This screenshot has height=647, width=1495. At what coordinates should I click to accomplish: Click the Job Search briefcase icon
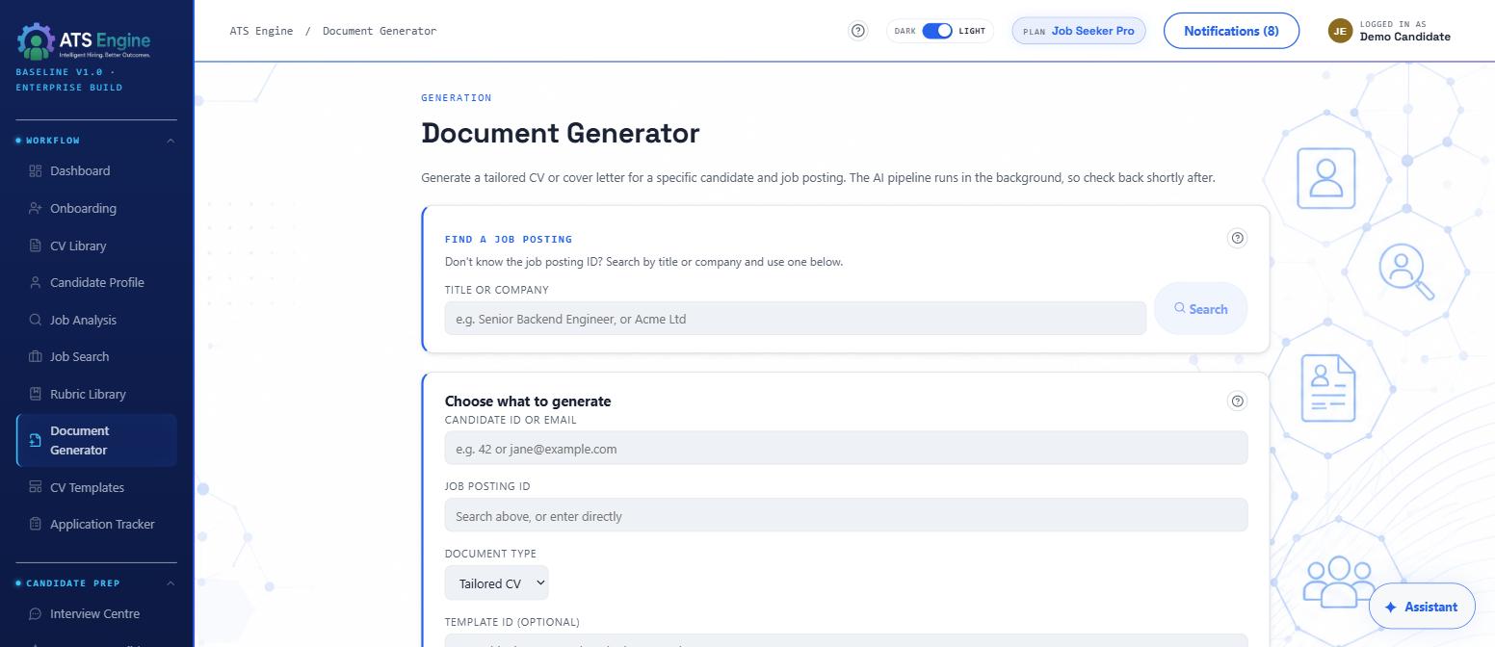pos(36,356)
